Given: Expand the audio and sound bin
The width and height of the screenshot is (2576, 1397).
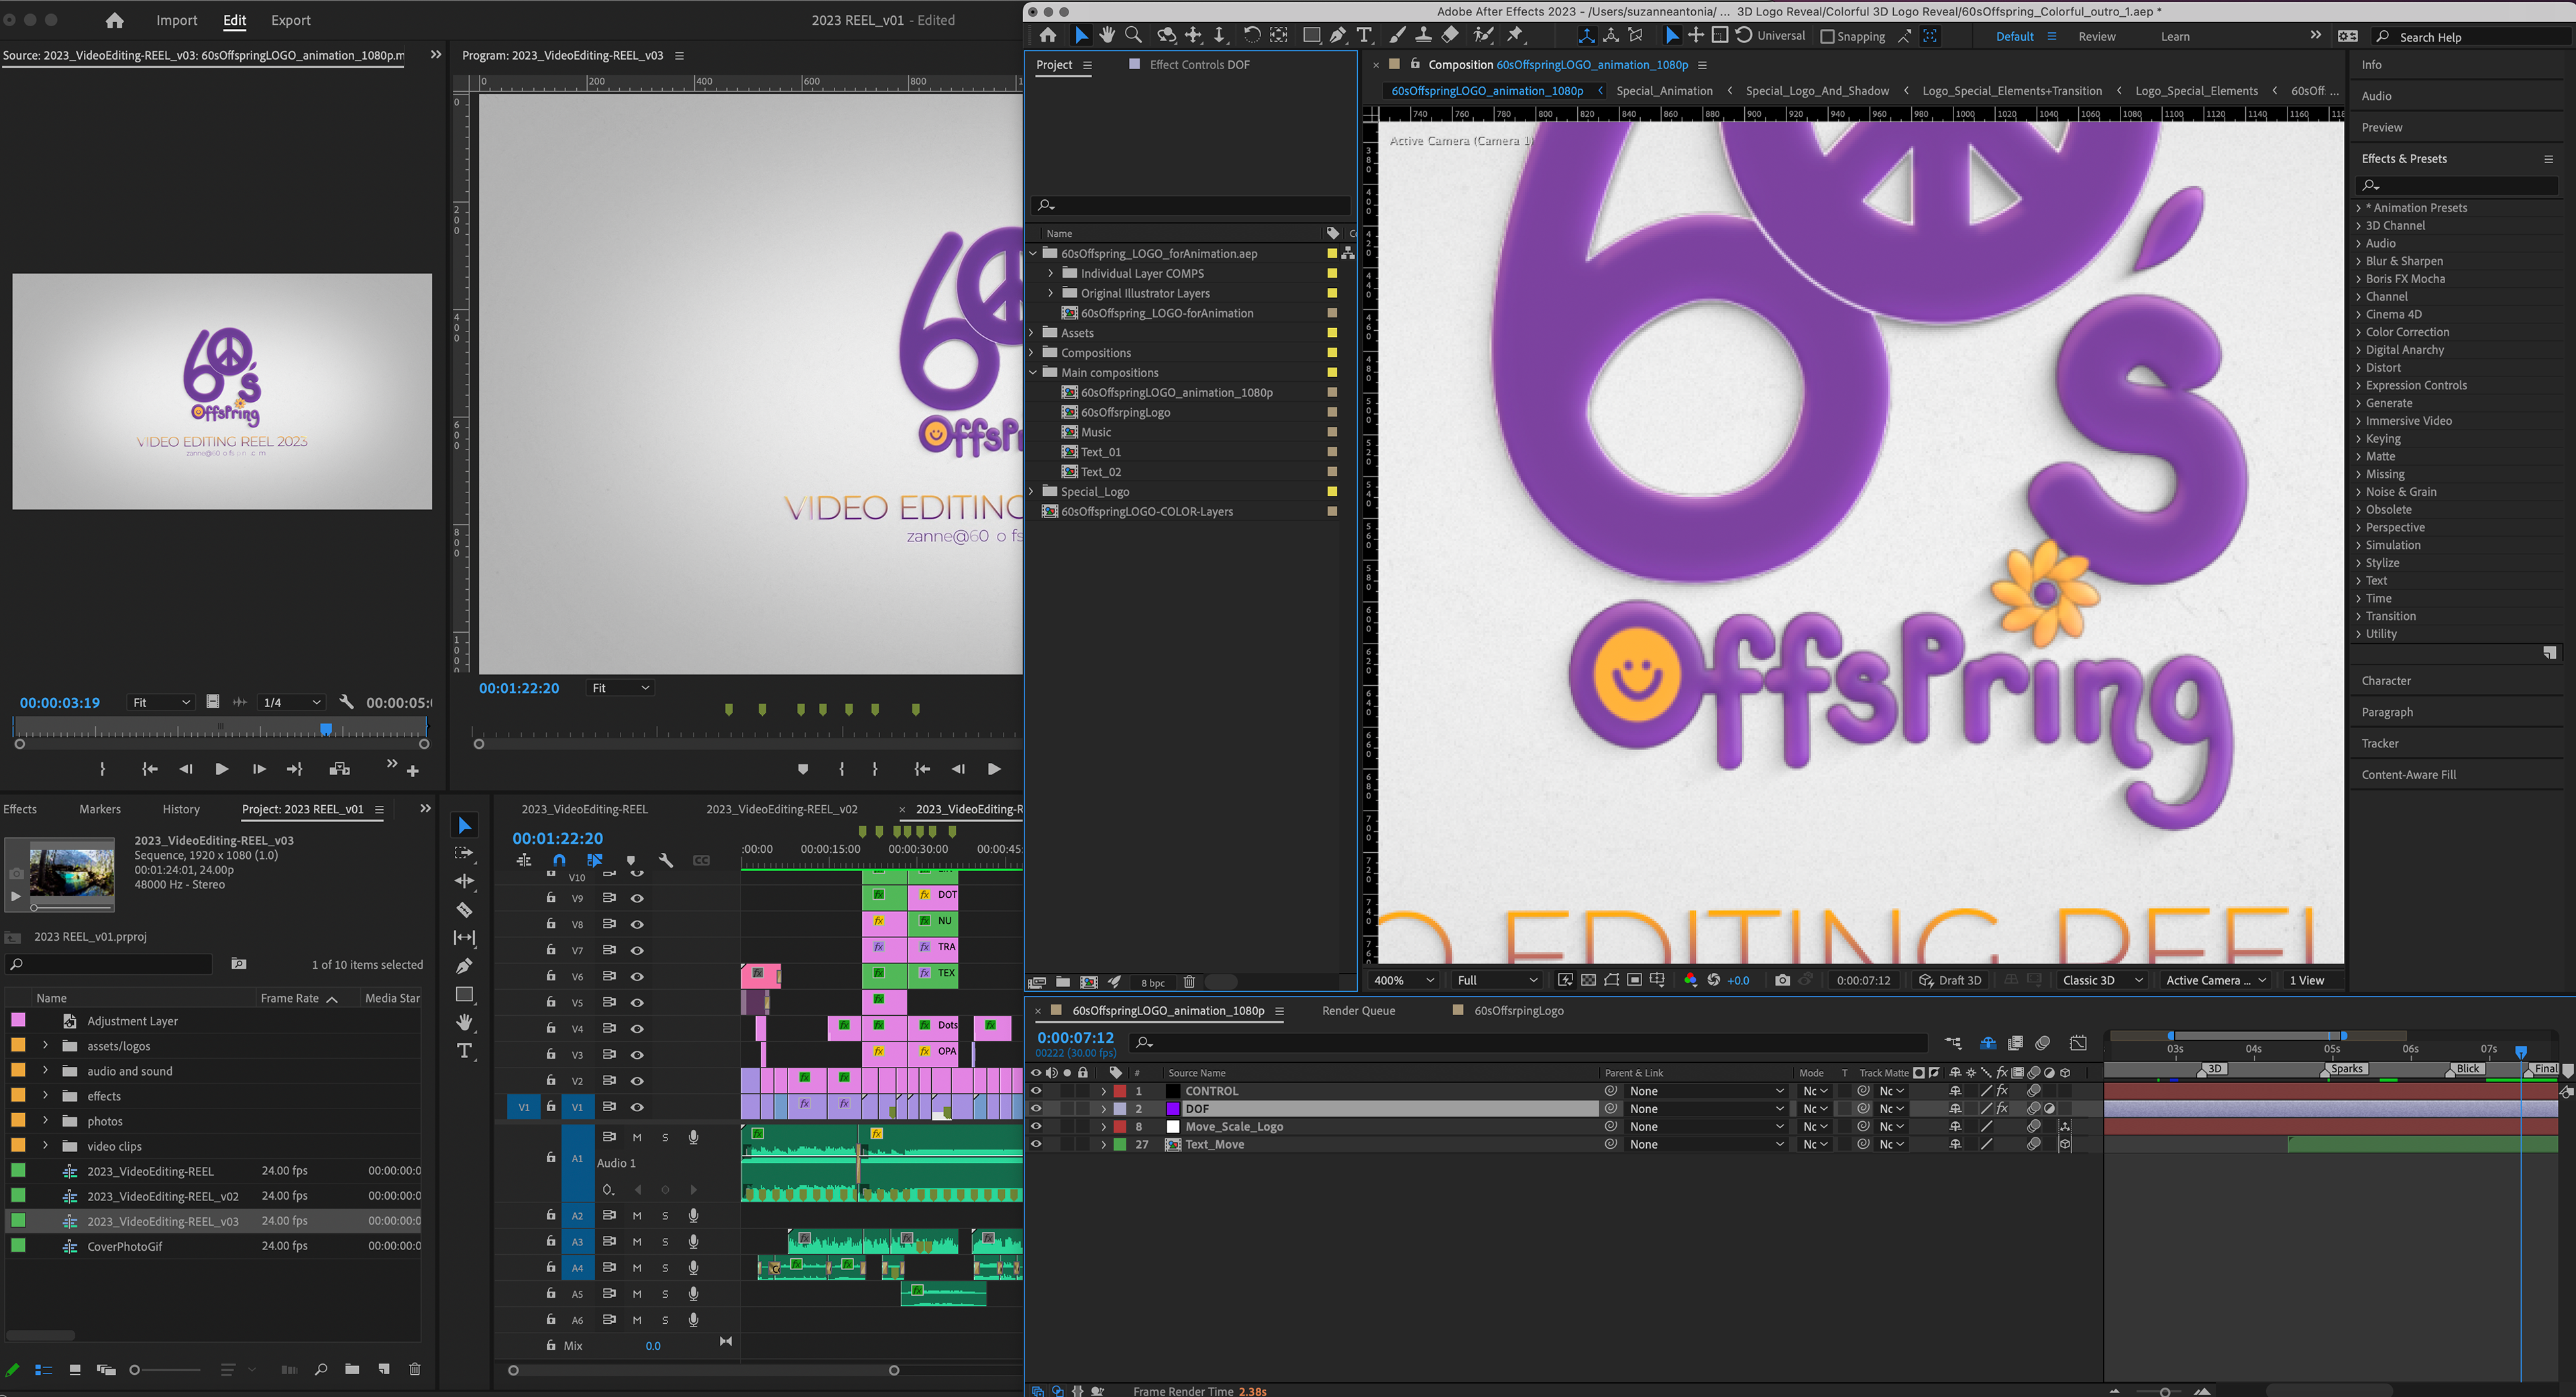Looking at the screenshot, I should click(45, 1070).
